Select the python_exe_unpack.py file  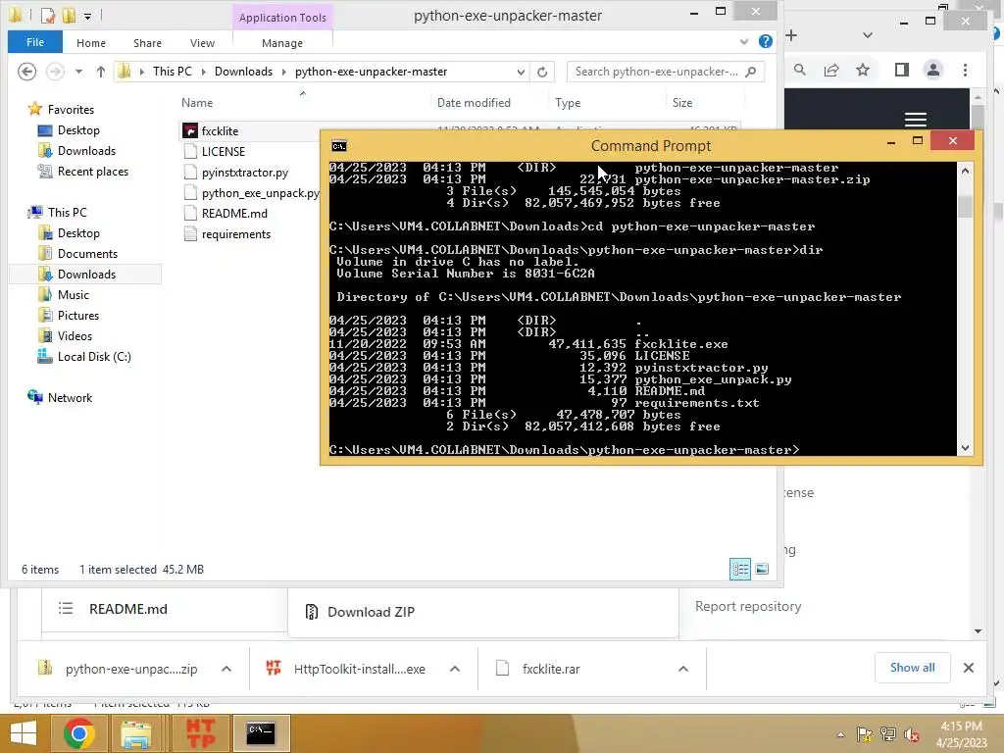pos(260,193)
